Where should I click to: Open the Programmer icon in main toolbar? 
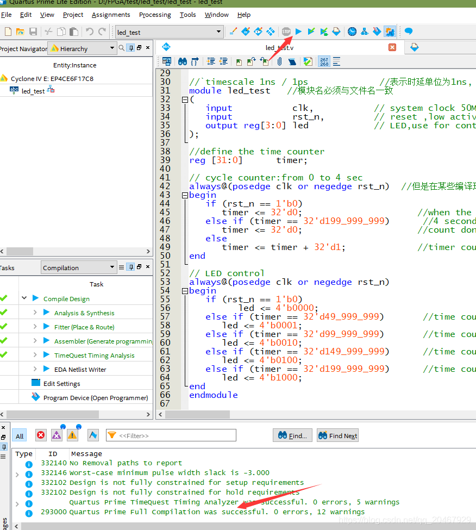tap(377, 32)
